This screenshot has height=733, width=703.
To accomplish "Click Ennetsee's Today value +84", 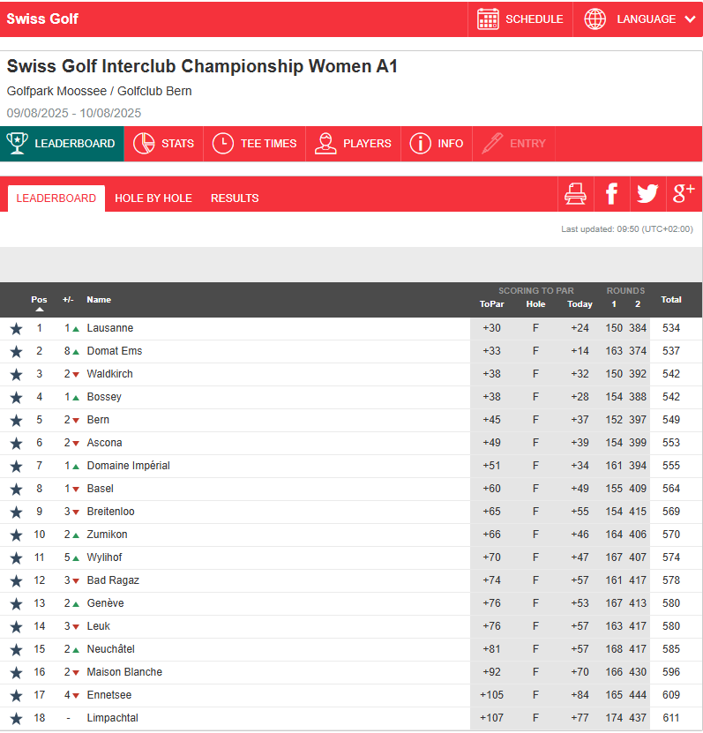I will pos(580,695).
